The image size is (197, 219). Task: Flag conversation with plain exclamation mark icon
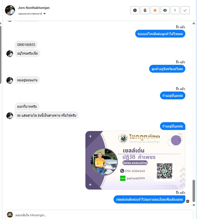point(175,10)
